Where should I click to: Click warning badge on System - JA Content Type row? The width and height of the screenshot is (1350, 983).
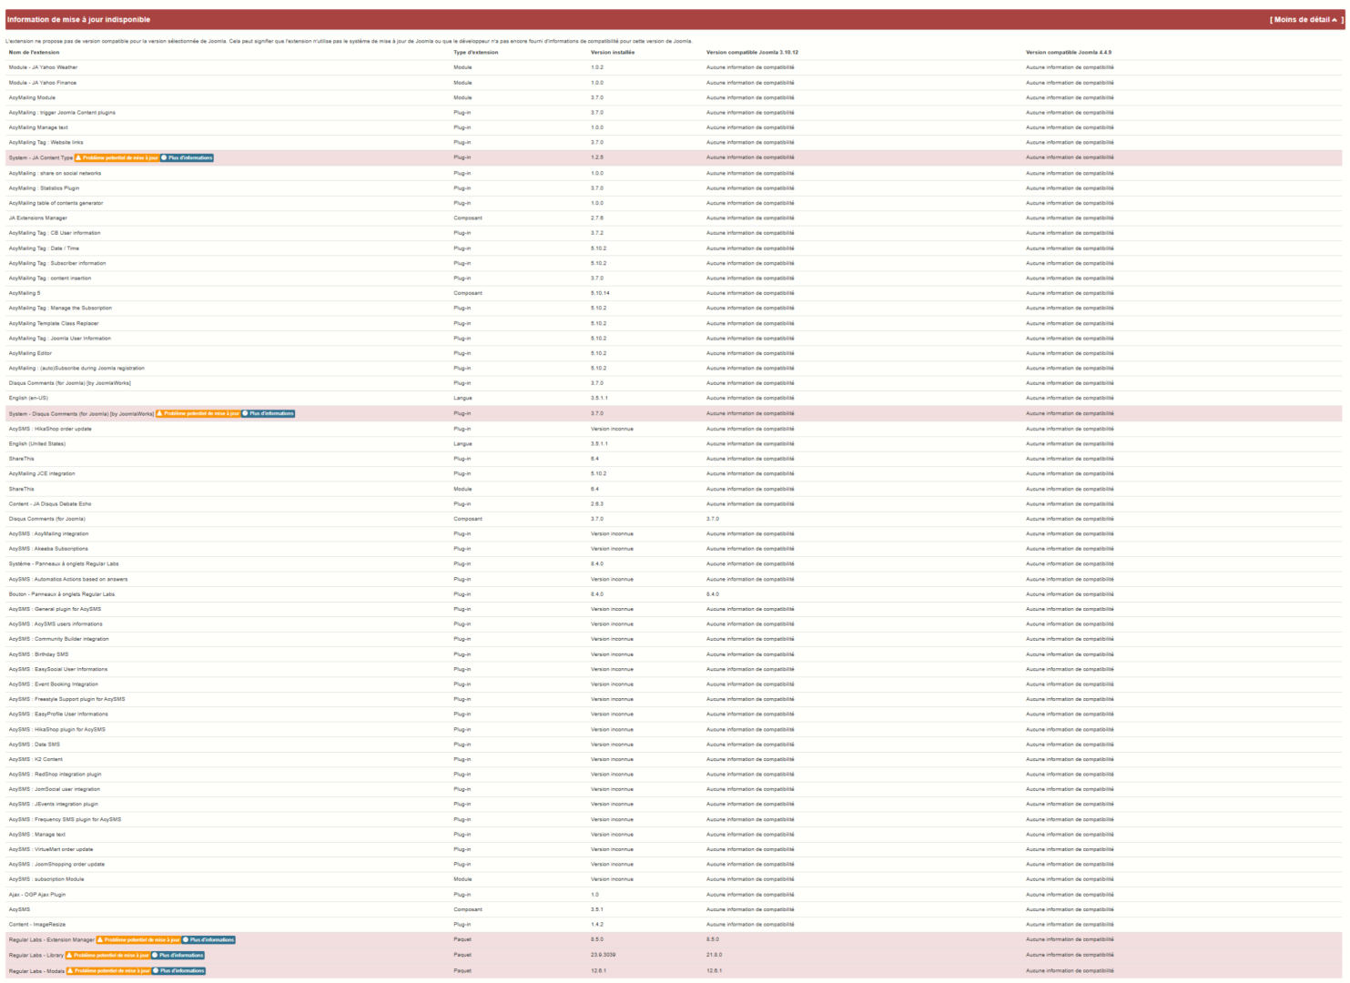117,157
